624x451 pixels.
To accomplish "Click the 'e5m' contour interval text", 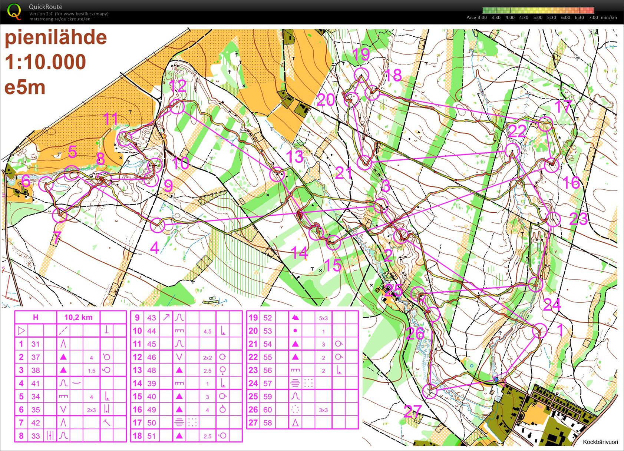I will pyautogui.click(x=25, y=87).
